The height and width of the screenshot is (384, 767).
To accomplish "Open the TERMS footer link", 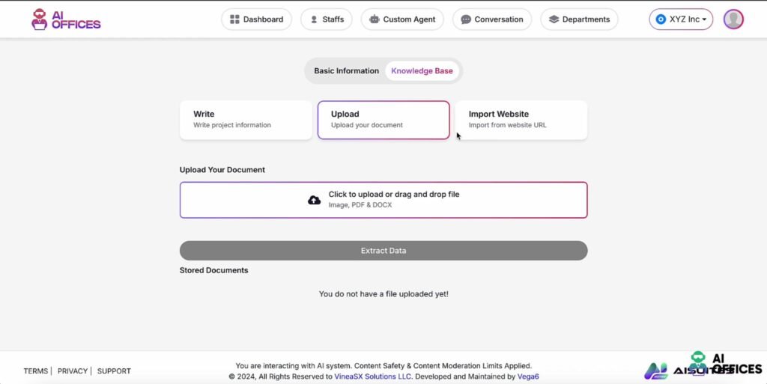I will 35,371.
